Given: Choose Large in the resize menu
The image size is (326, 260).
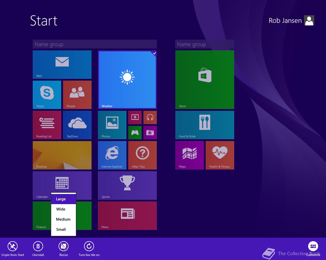Looking at the screenshot, I should pos(64,199).
